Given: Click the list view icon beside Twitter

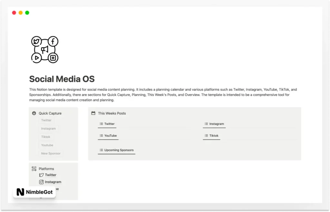Looking at the screenshot, I should pos(101,124).
